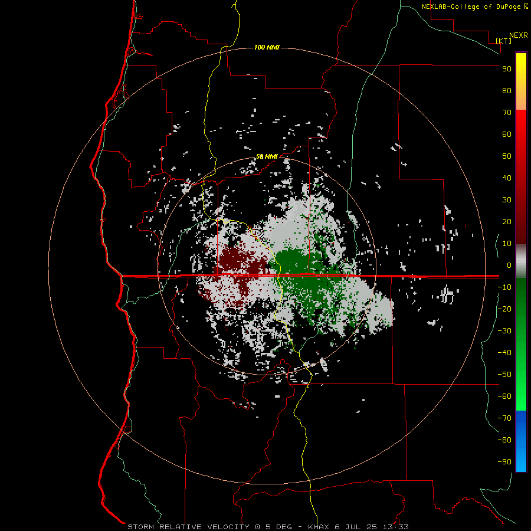Click the -70 value on the velocity scale
The width and height of the screenshot is (531, 531).
(x=504, y=418)
